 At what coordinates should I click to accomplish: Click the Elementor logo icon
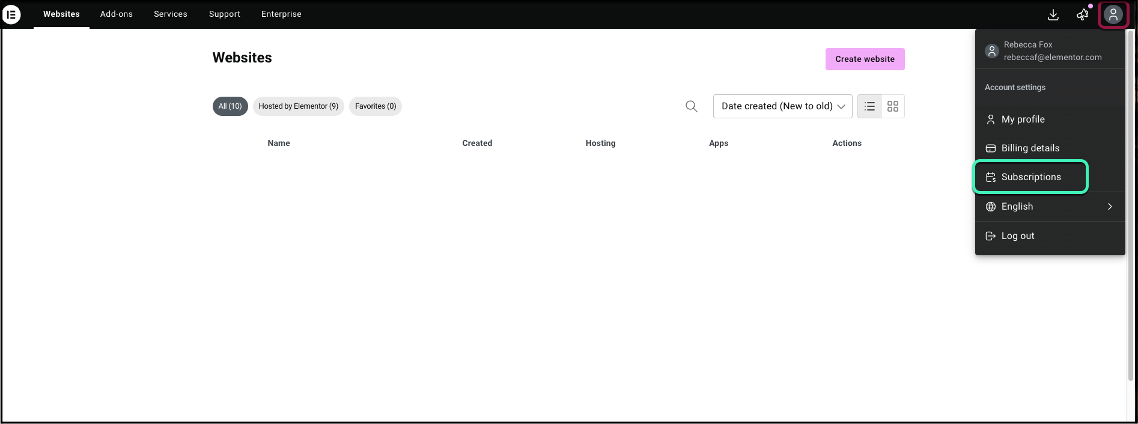coord(11,14)
